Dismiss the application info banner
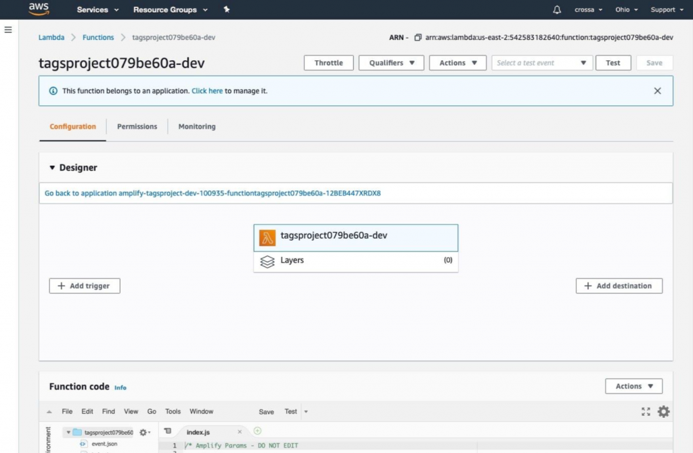 pos(657,91)
